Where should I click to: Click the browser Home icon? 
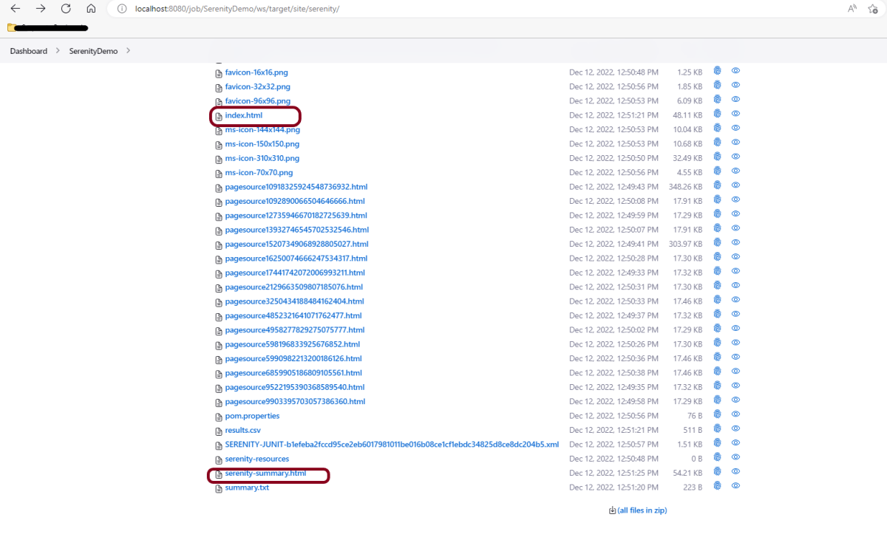tap(91, 9)
